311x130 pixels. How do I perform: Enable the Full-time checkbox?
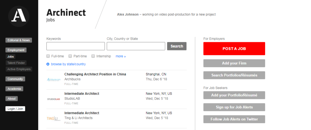(x=48, y=56)
